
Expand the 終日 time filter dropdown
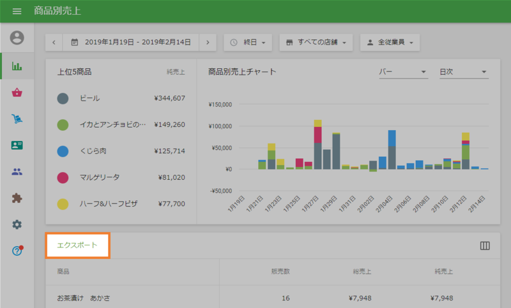tap(248, 42)
